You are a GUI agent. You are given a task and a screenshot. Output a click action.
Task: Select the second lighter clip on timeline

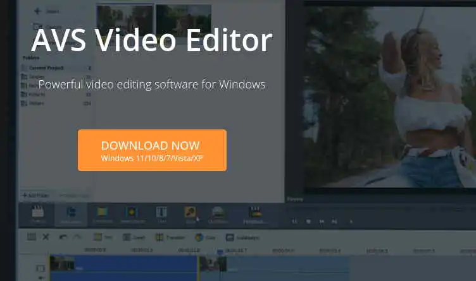coord(274,268)
